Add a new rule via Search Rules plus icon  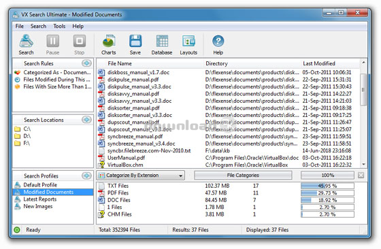click(86, 63)
